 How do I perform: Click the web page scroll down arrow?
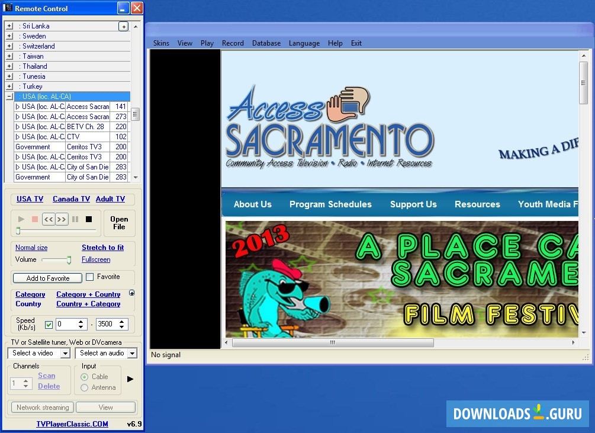[x=584, y=333]
